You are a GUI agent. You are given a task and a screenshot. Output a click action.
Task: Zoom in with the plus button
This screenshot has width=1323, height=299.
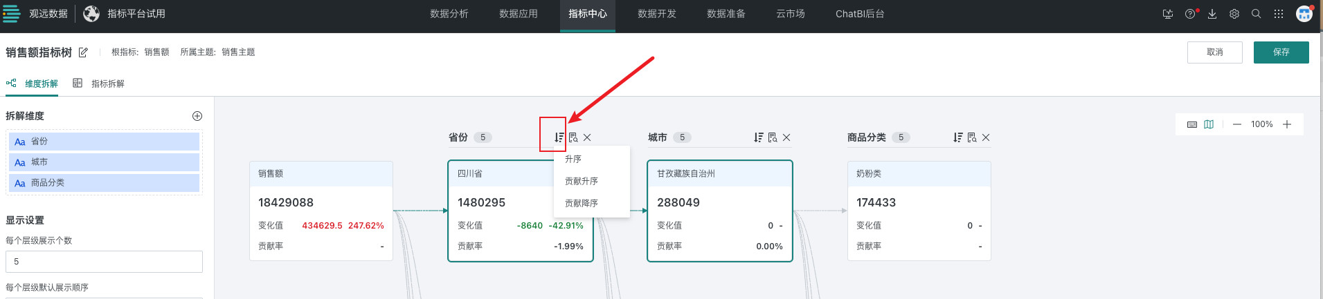tap(1287, 124)
